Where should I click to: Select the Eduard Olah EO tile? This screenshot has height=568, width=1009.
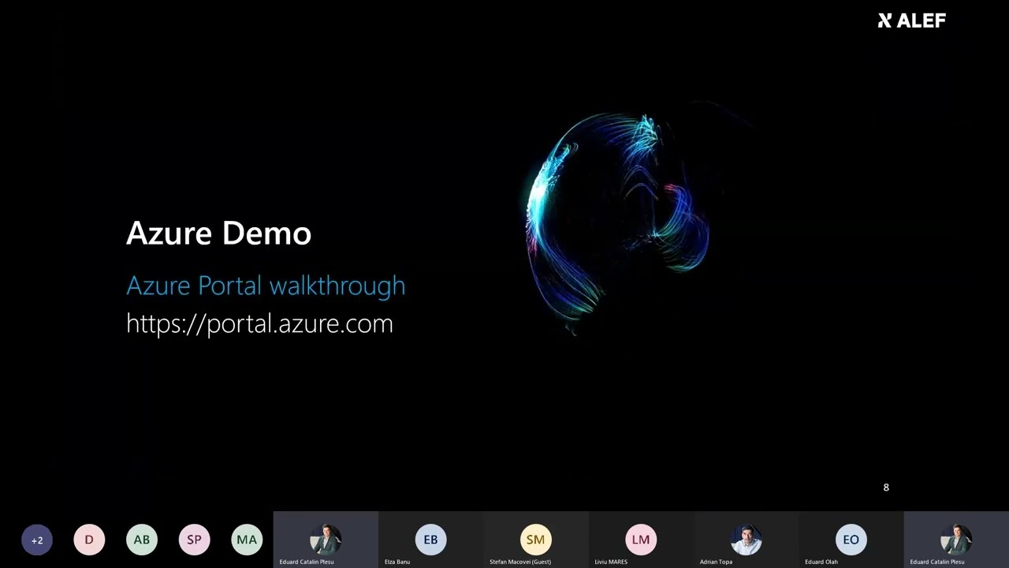(x=851, y=540)
